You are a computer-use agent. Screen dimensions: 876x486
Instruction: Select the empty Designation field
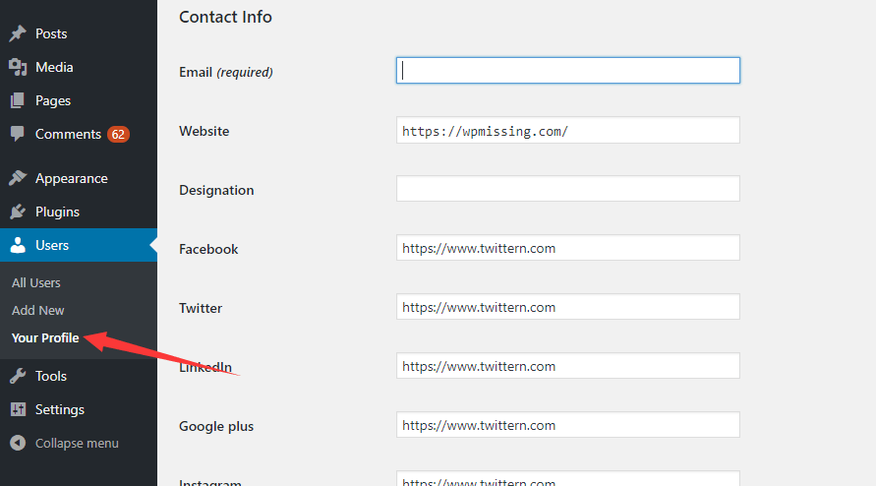pyautogui.click(x=568, y=189)
